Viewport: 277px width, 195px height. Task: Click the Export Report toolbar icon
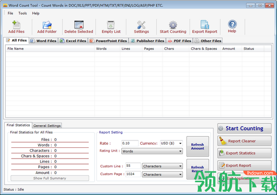tap(205, 24)
